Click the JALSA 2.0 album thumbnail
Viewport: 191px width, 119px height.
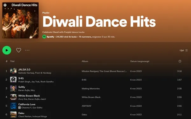pyautogui.click(x=13, y=71)
